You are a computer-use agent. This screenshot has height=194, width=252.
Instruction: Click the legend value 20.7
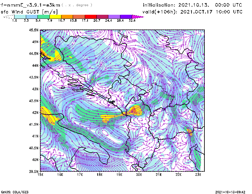97,20
